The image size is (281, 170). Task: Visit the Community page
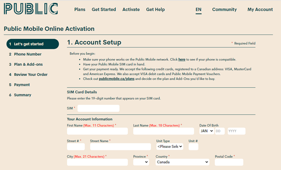point(224,9)
